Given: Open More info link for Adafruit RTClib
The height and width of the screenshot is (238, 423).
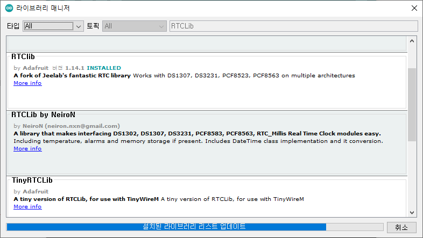Looking at the screenshot, I should 27,83.
